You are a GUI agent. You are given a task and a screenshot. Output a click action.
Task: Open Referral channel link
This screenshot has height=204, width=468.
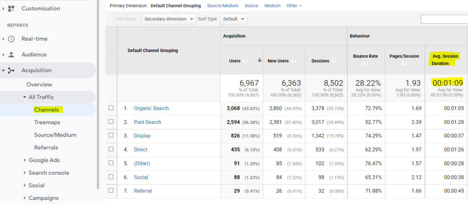[x=143, y=191]
